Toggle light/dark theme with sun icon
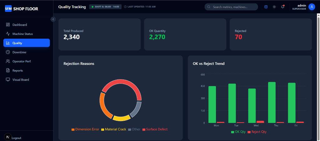The width and height of the screenshot is (320, 141). (x=274, y=7)
